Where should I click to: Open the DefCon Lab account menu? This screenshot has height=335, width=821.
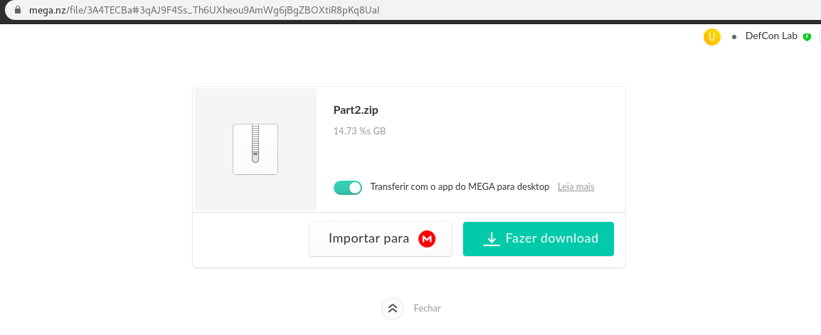[x=771, y=36]
